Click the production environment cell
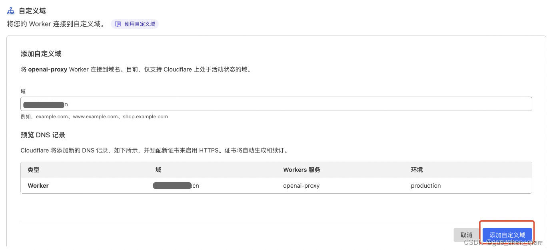Screen dimensions: 547x250 point(425,185)
